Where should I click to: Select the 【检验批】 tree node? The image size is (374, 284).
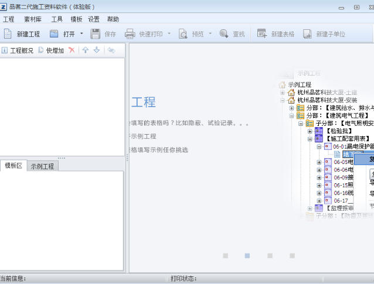[339, 131]
